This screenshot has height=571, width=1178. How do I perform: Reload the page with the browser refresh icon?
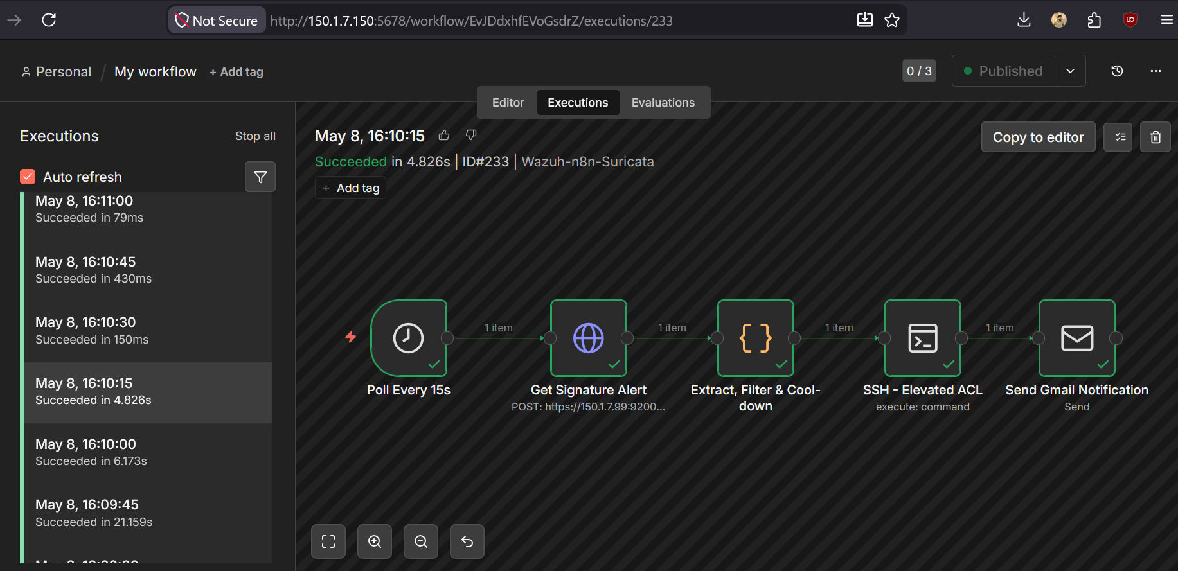coord(49,20)
